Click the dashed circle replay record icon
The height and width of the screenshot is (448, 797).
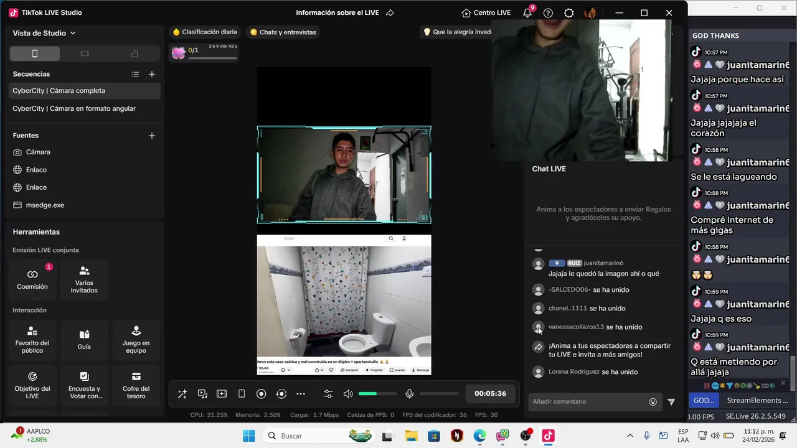pyautogui.click(x=281, y=394)
